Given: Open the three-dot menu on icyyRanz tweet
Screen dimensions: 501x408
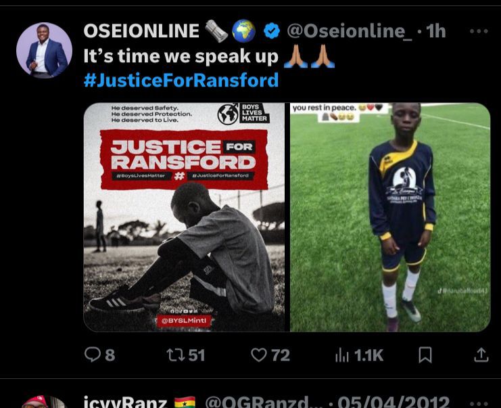Looking at the screenshot, I should tap(479, 403).
